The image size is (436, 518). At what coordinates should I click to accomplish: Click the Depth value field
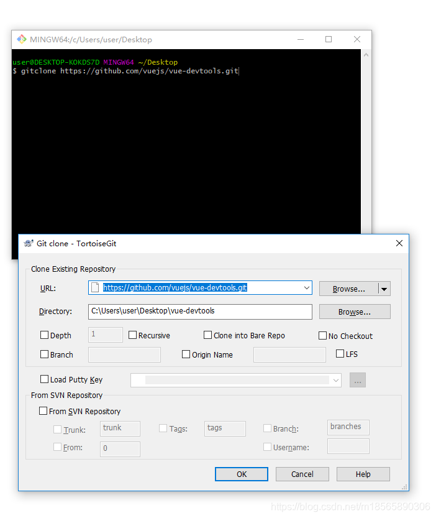click(x=106, y=335)
